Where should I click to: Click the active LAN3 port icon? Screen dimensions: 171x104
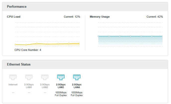(x=61, y=77)
